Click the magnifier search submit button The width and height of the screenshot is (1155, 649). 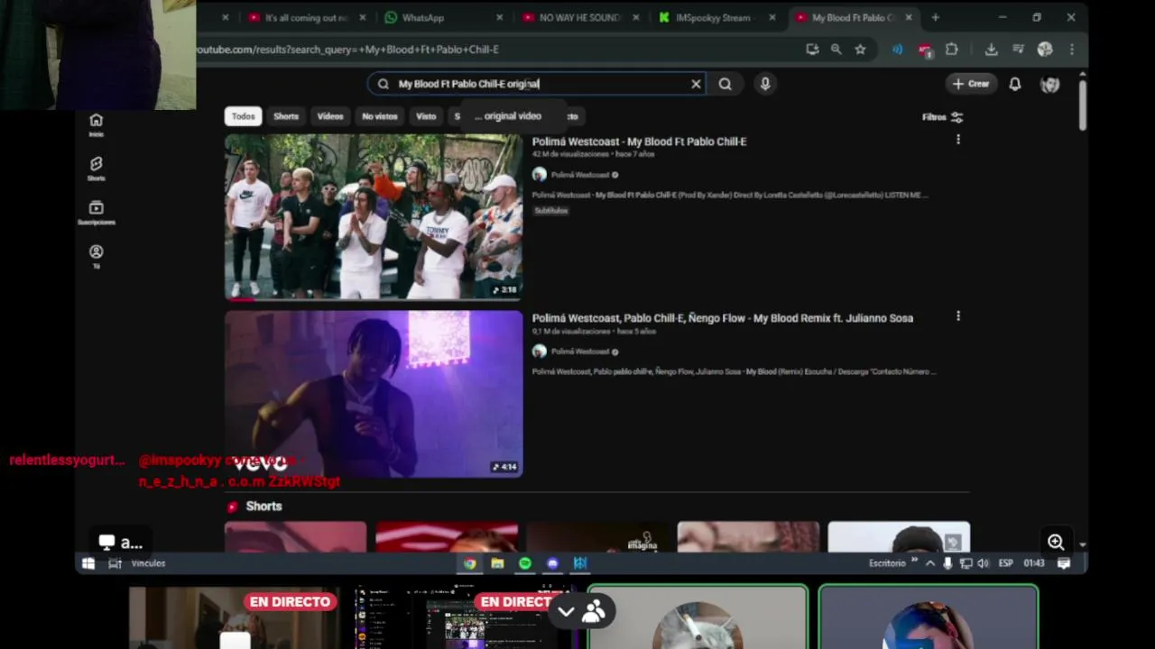[x=725, y=84]
